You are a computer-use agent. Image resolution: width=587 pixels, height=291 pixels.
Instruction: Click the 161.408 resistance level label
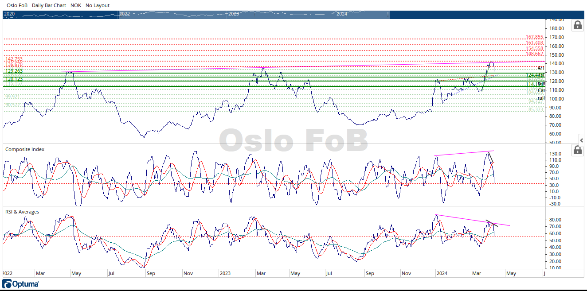click(x=534, y=43)
